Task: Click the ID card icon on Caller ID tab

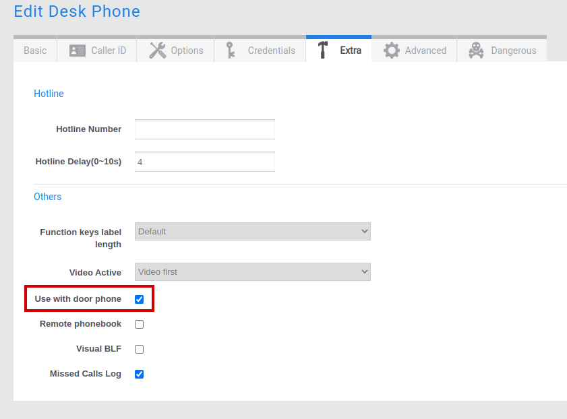Action: pos(78,51)
